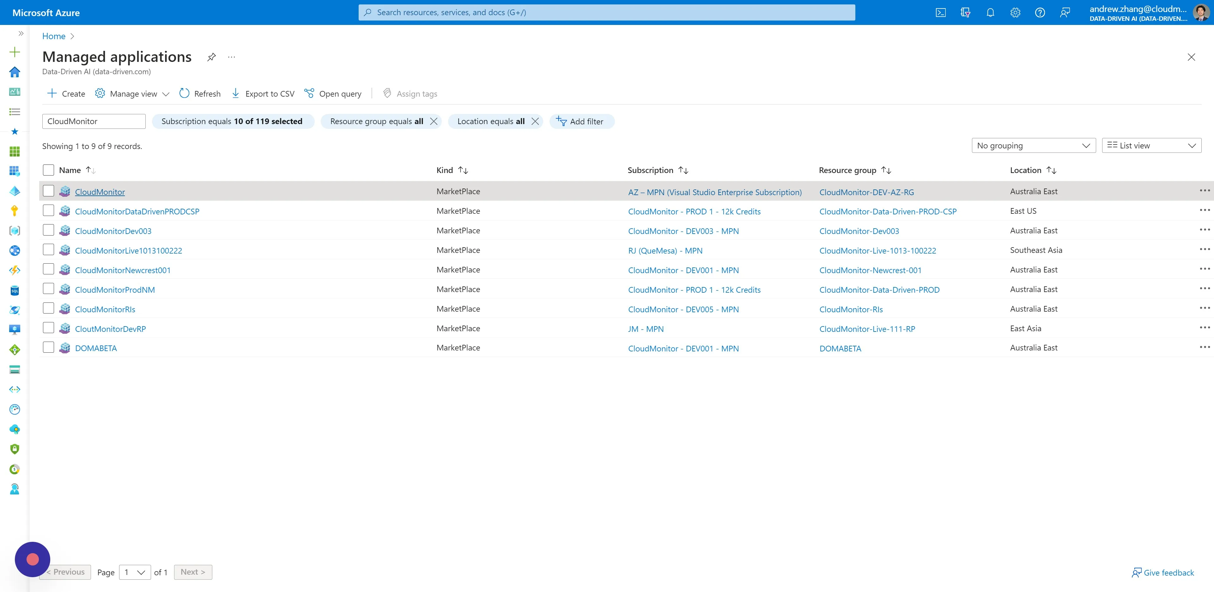Open Virtual machines monitor icon in sidebar

pos(15,330)
